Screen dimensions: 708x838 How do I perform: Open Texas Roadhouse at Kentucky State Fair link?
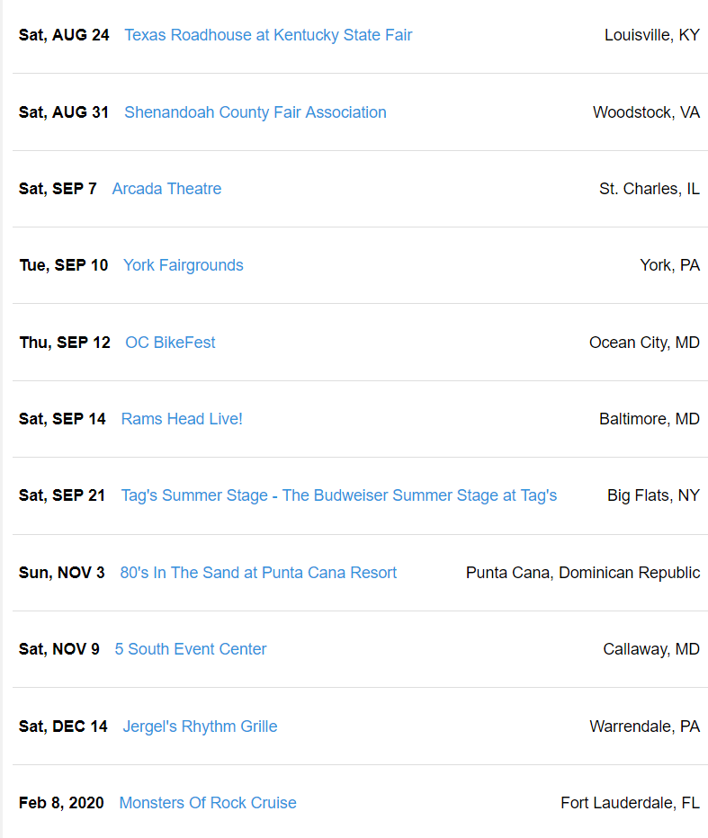point(268,35)
